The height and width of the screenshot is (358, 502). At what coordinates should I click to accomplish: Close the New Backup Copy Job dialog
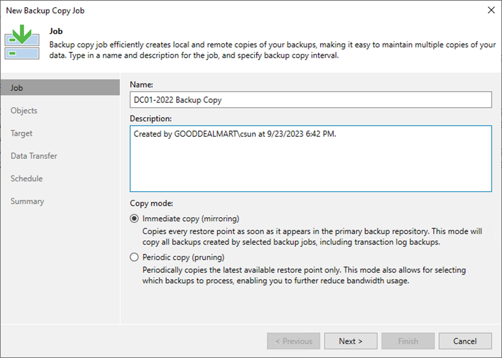tap(491, 10)
